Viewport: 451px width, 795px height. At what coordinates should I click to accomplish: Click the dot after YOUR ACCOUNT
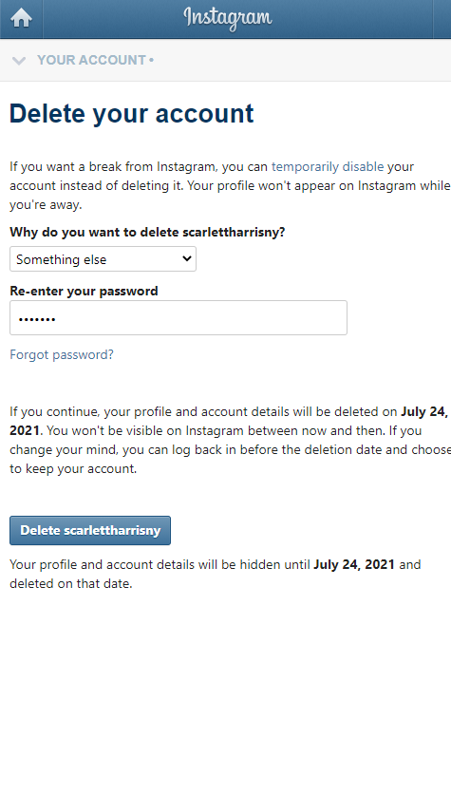(x=151, y=61)
